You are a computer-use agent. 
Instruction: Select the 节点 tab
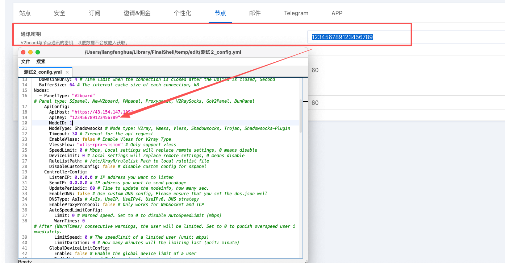coord(220,13)
